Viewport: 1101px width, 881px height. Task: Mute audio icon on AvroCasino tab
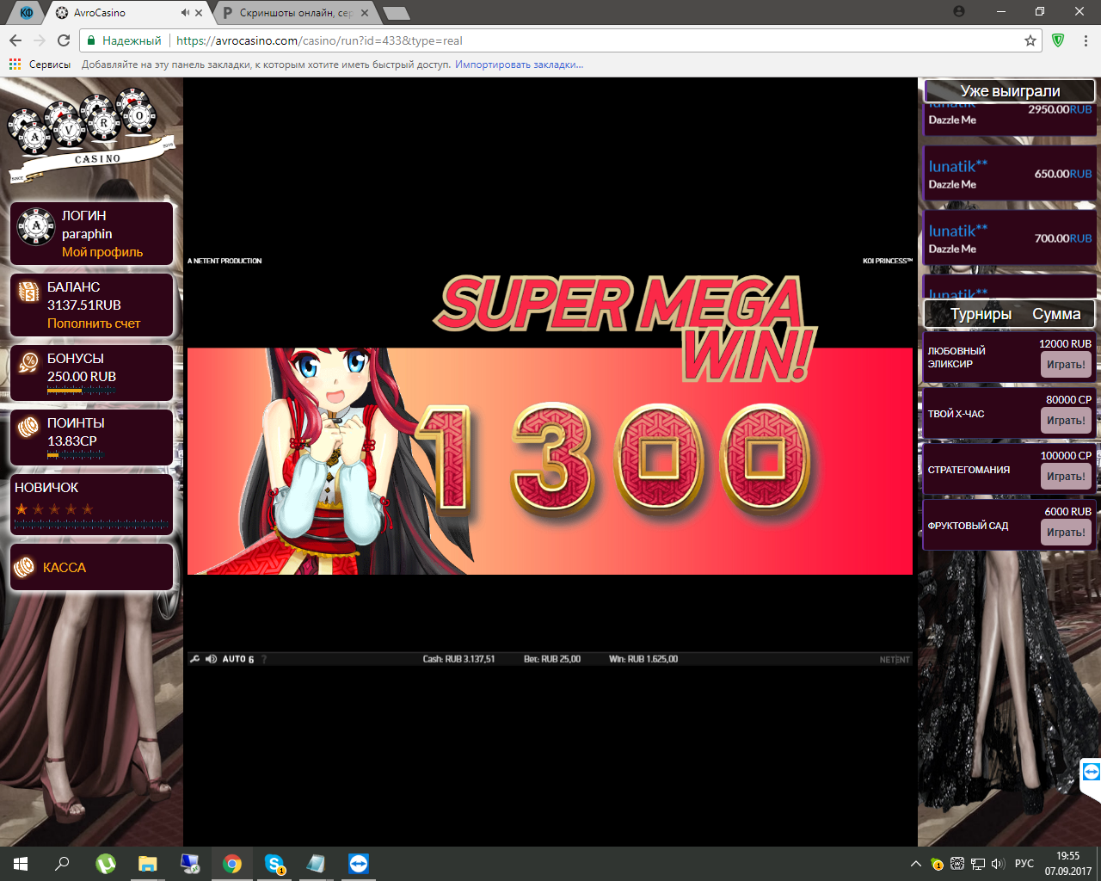(185, 13)
